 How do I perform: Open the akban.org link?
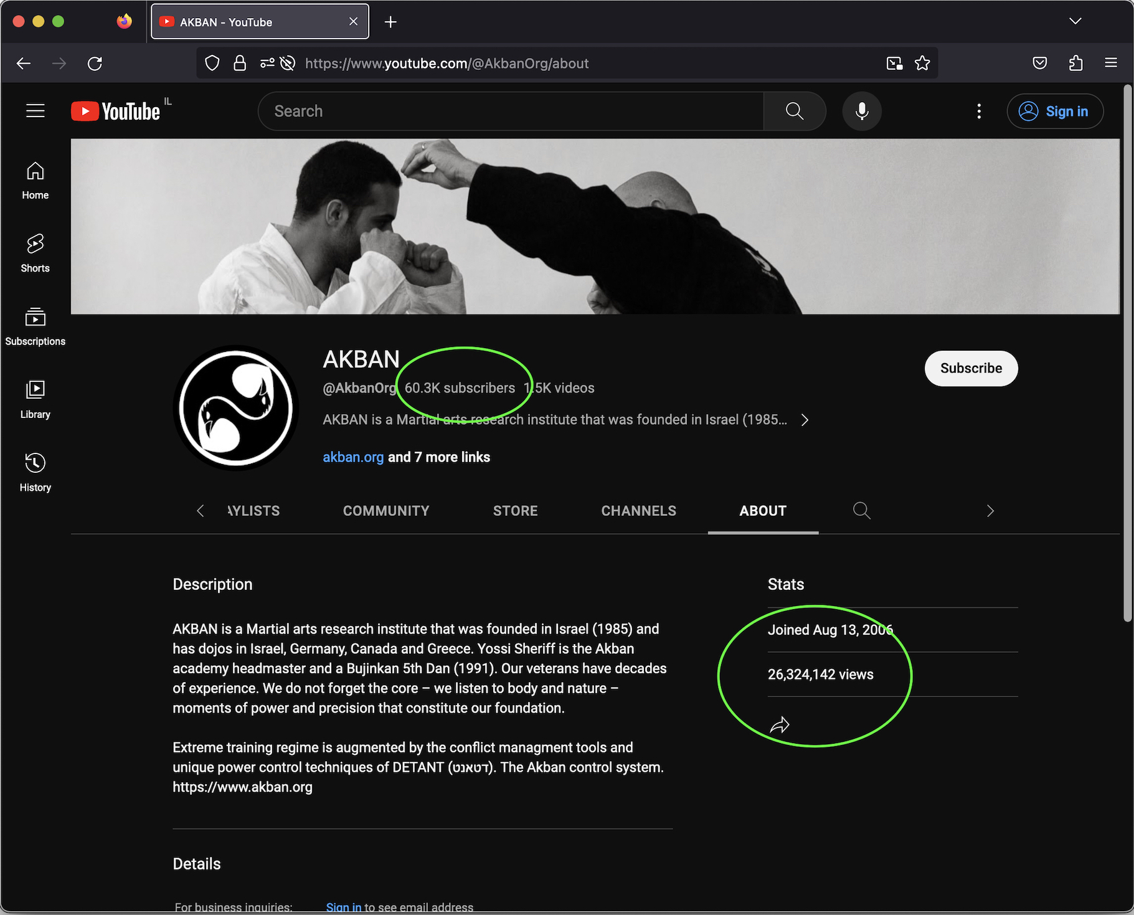tap(353, 457)
